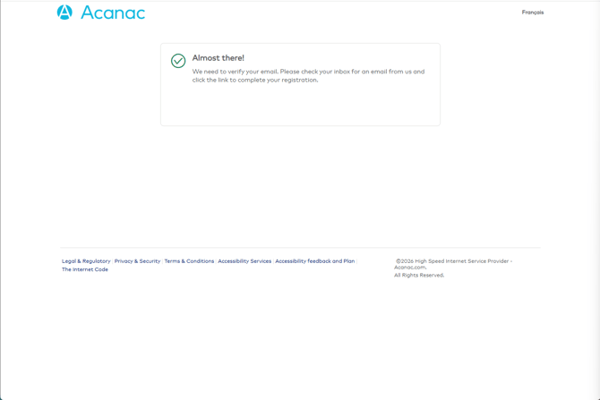Click the email verification message first line
The height and width of the screenshot is (400, 600).
(x=308, y=72)
